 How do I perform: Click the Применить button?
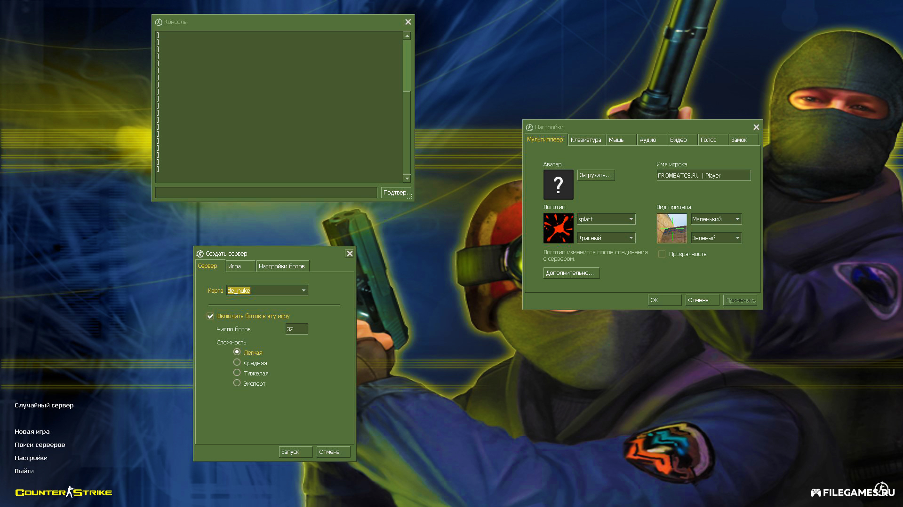tap(740, 300)
